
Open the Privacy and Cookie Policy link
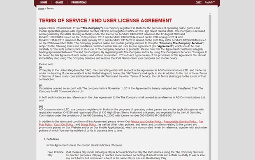point(146,121)
